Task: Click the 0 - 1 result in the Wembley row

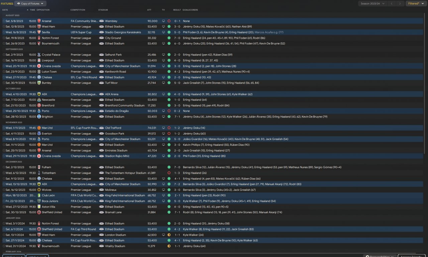Action: coord(177,21)
